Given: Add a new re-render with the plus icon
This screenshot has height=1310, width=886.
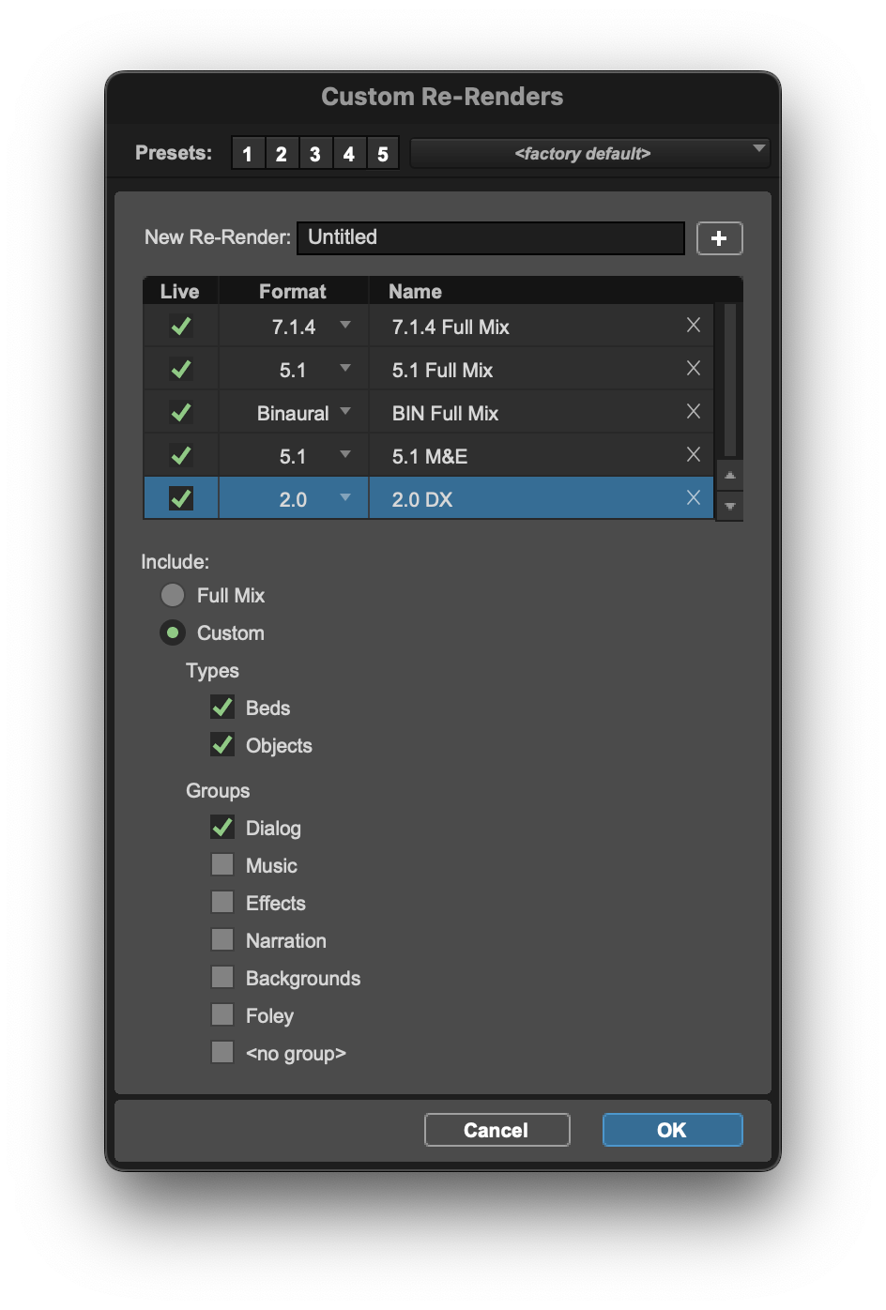Looking at the screenshot, I should [719, 238].
